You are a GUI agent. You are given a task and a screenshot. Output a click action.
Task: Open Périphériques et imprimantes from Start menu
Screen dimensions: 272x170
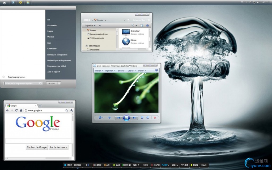click(59, 60)
